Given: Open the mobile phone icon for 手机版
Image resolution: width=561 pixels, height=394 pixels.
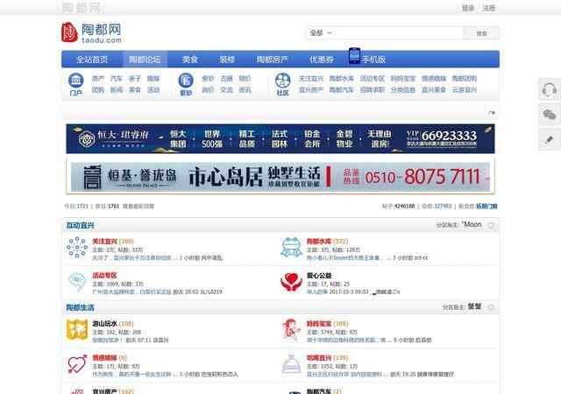Looking at the screenshot, I should [x=354, y=57].
